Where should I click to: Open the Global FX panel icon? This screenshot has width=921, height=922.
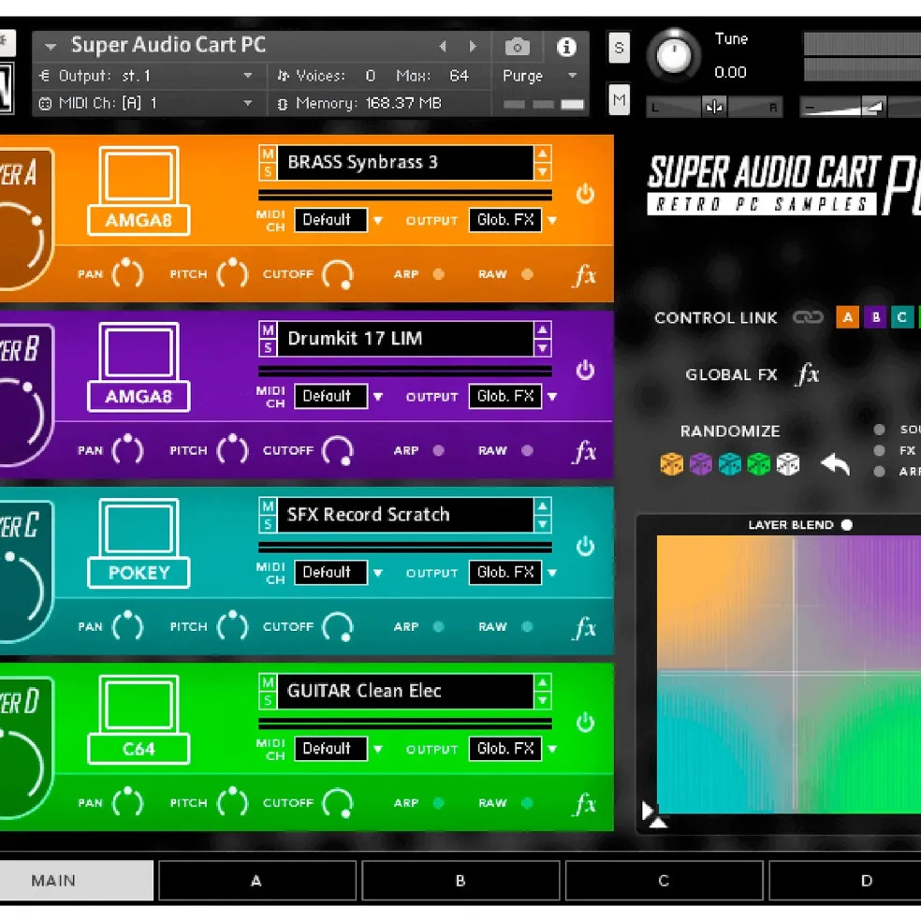pyautogui.click(x=808, y=374)
